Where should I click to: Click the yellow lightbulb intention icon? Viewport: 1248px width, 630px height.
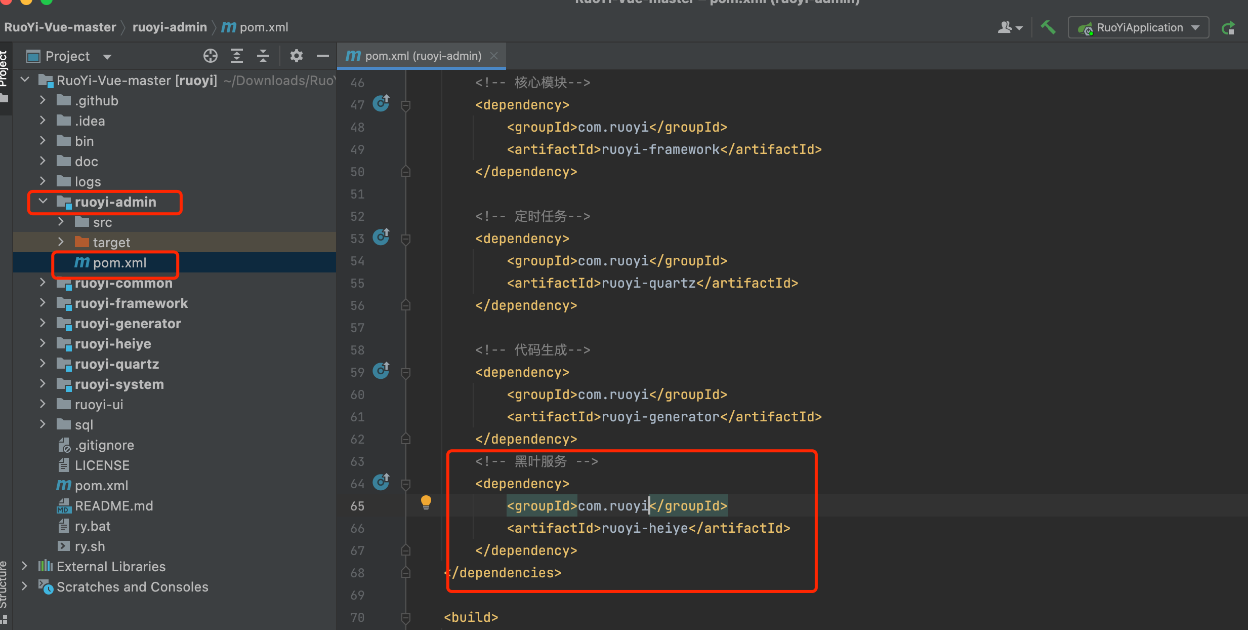point(426,503)
